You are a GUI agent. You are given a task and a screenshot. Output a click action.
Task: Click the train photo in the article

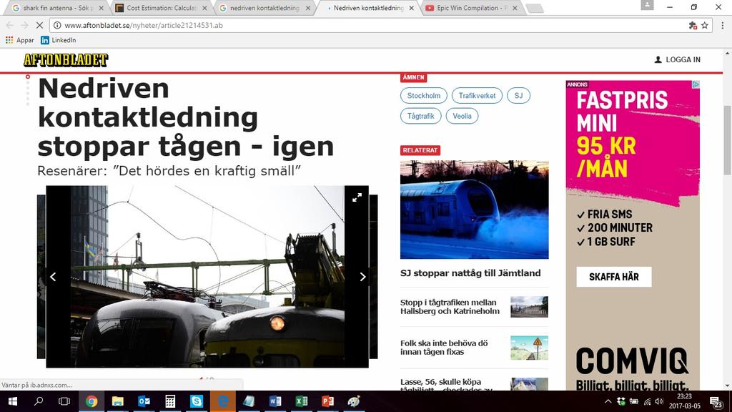point(207,277)
